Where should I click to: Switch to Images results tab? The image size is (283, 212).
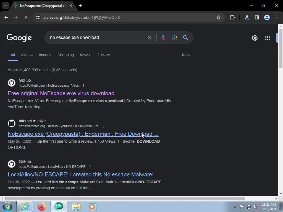click(45, 55)
